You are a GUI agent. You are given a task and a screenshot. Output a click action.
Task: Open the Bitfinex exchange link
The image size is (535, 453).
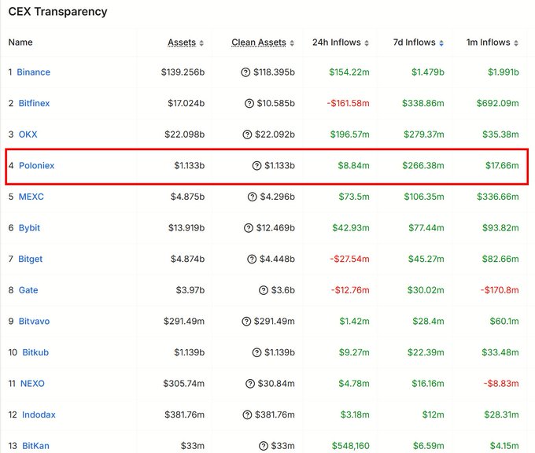pyautogui.click(x=34, y=103)
